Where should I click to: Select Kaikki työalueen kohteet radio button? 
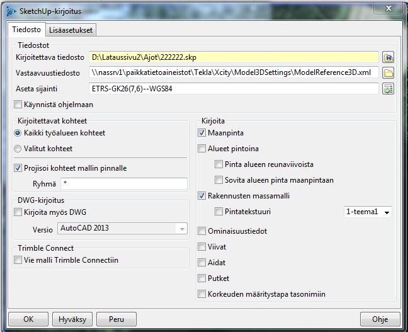pos(18,133)
